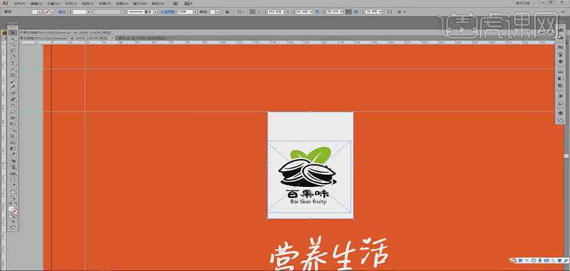Select the 百果味 logo image on canvas
The width and height of the screenshot is (570, 271).
[x=310, y=176]
